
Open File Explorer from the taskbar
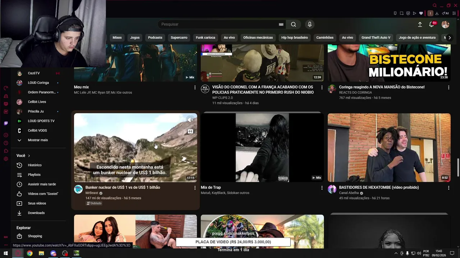(41, 253)
